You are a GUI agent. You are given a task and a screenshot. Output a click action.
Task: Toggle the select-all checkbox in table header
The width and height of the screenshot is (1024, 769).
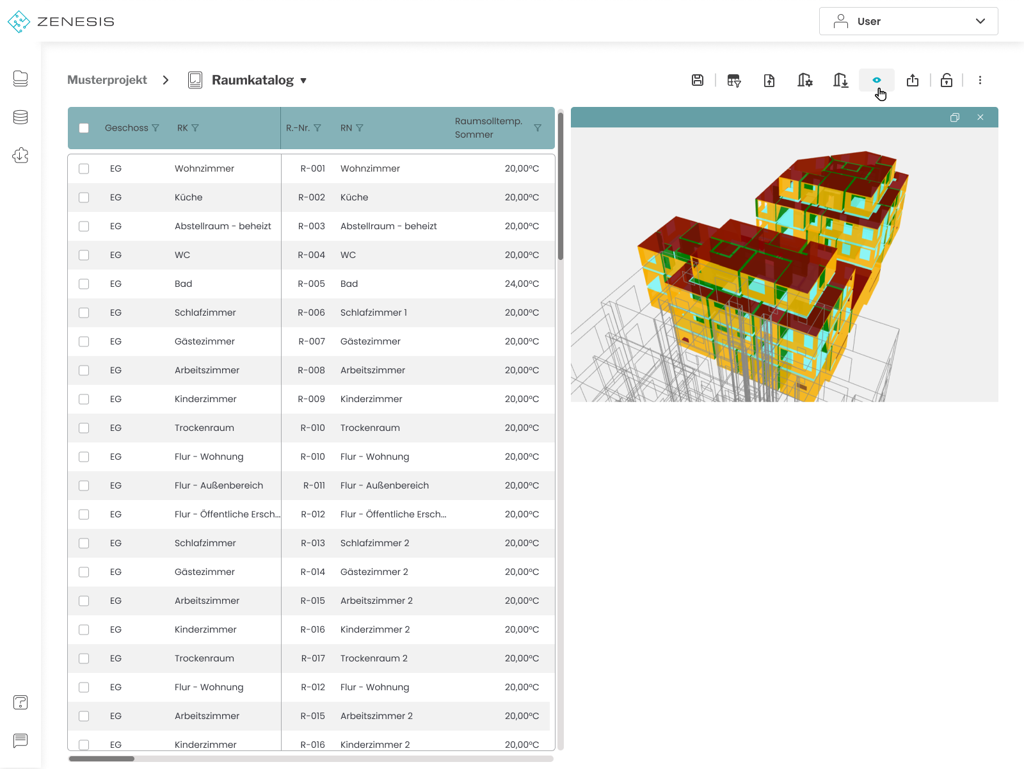(x=84, y=128)
